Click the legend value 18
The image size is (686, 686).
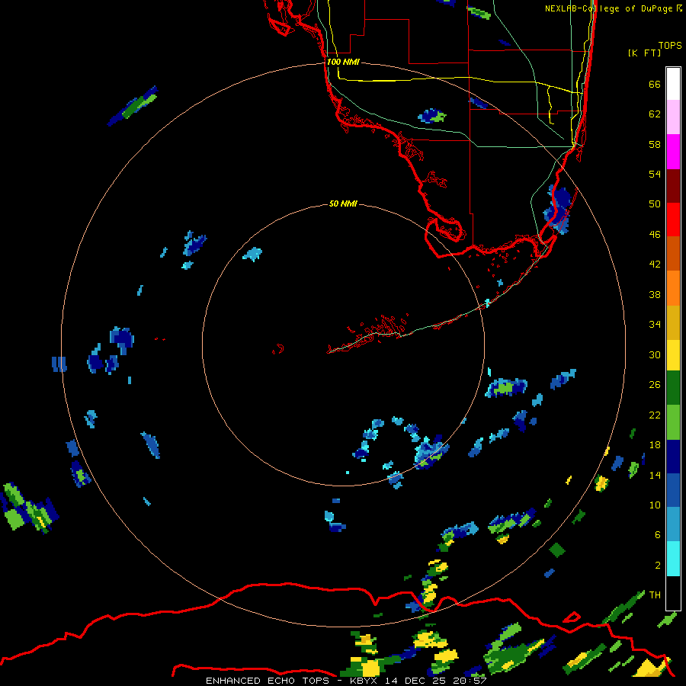655,445
